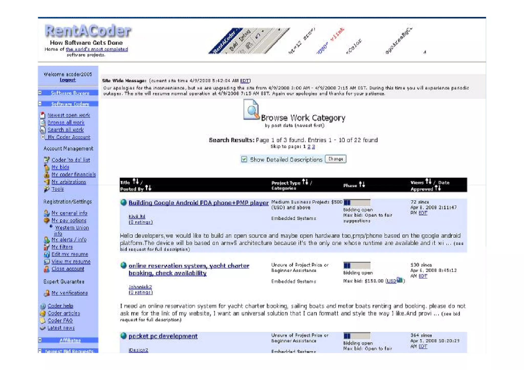Image resolution: width=524 pixels, height=370 pixels.
Task: Click the My alerts / info icon
Action: point(47,240)
